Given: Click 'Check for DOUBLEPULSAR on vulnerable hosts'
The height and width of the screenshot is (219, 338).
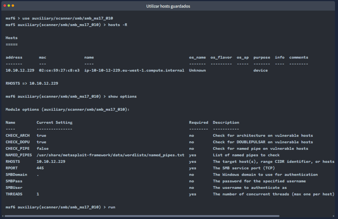Looking at the screenshot, I should click(263, 142).
